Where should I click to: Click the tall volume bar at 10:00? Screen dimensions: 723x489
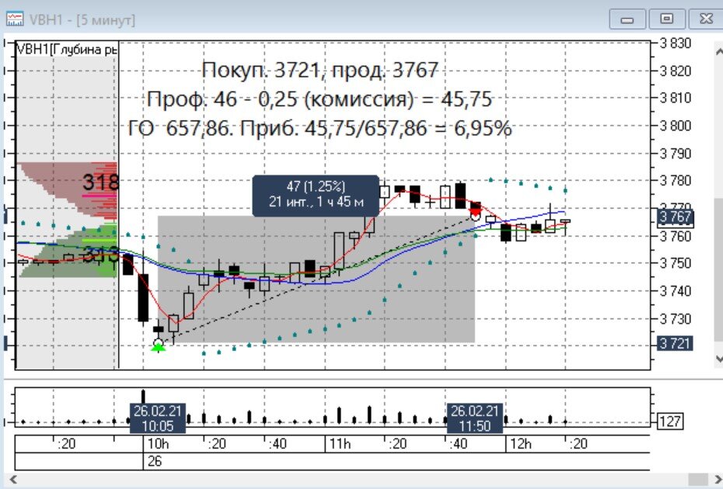point(143,397)
